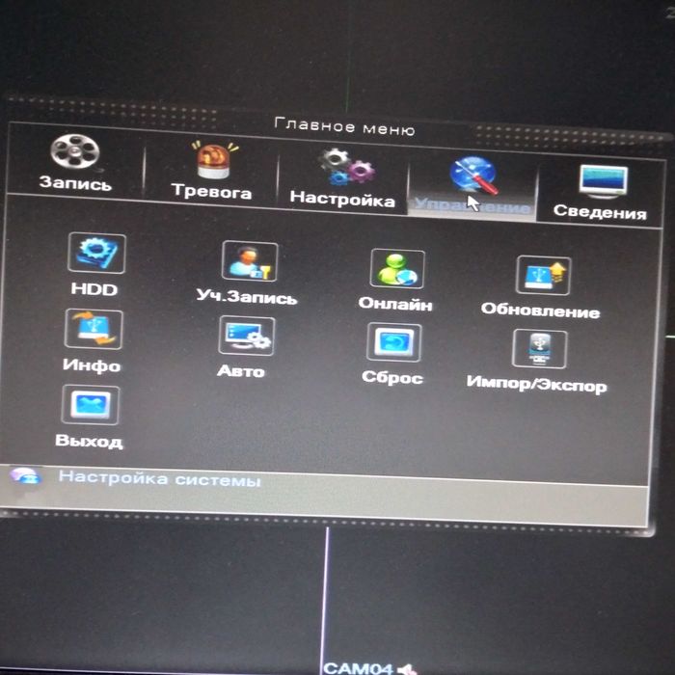Click the Импор/Экспор text label
The width and height of the screenshot is (675, 675).
click(x=537, y=384)
